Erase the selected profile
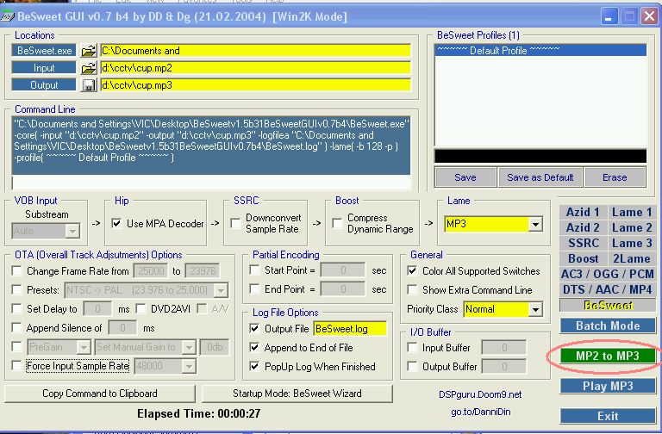This screenshot has width=662, height=434. coord(615,177)
